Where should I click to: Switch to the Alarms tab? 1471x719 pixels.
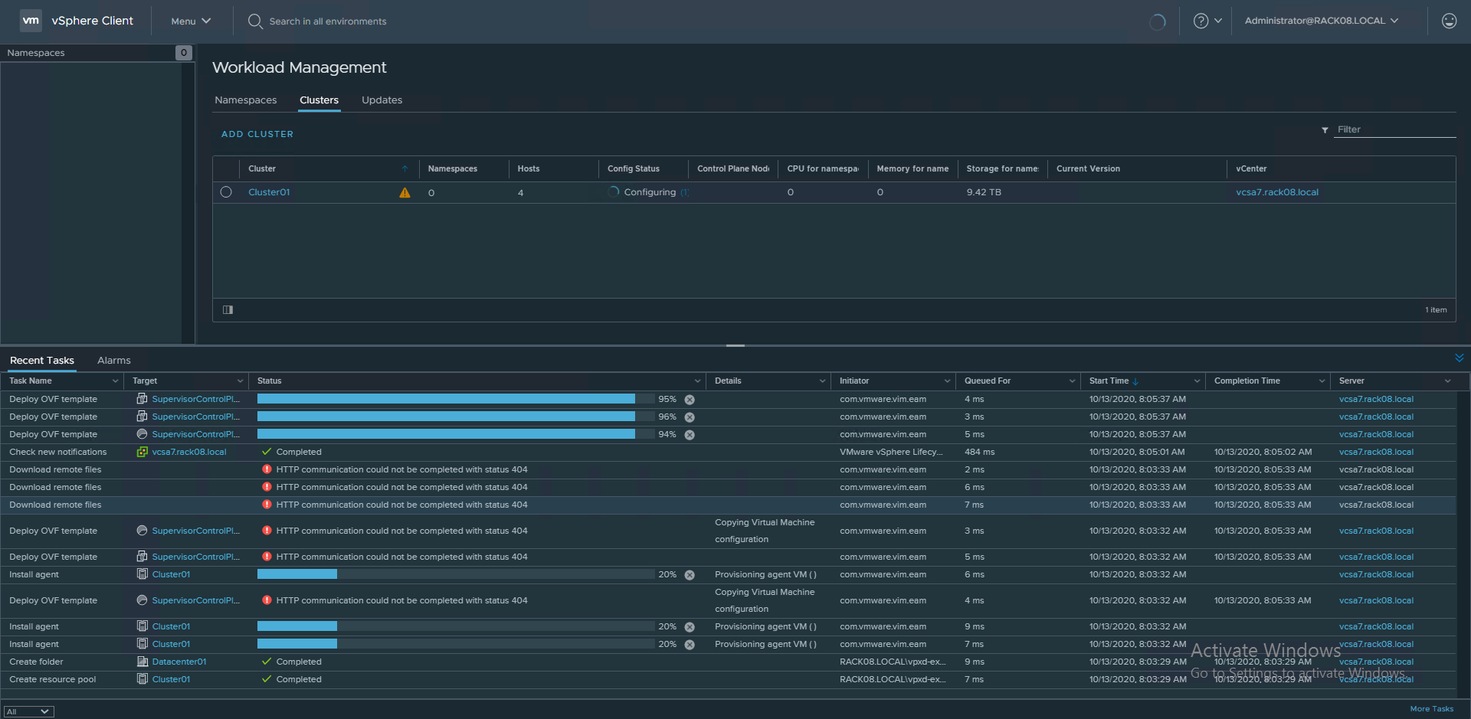114,361
